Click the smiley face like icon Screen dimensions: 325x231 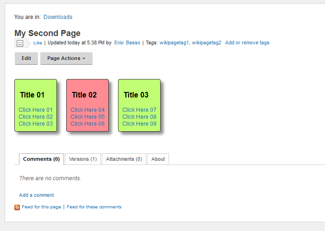pos(20,43)
